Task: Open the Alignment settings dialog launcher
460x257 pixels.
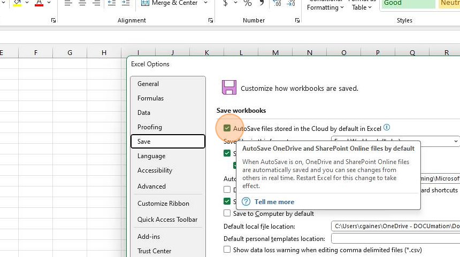Action: (x=210, y=20)
